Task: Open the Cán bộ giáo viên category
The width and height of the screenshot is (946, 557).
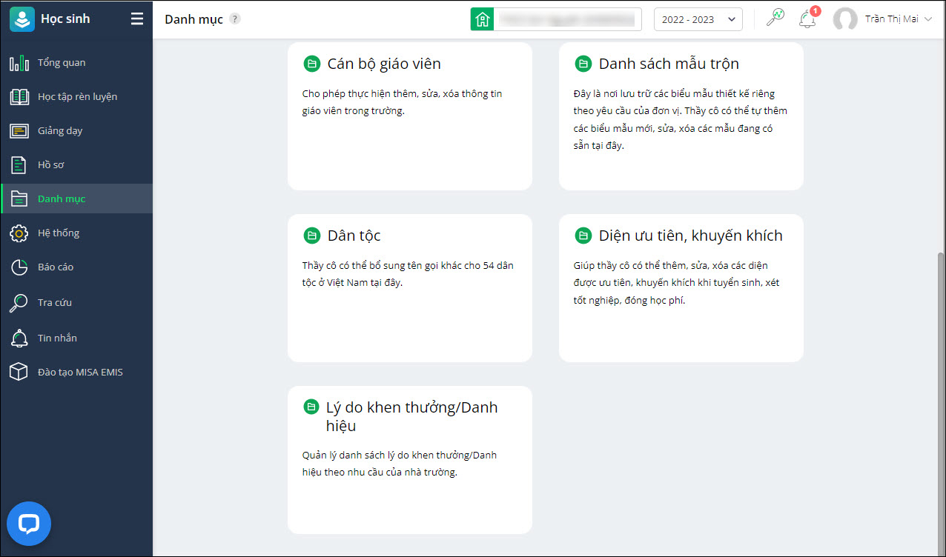Action: (x=384, y=64)
